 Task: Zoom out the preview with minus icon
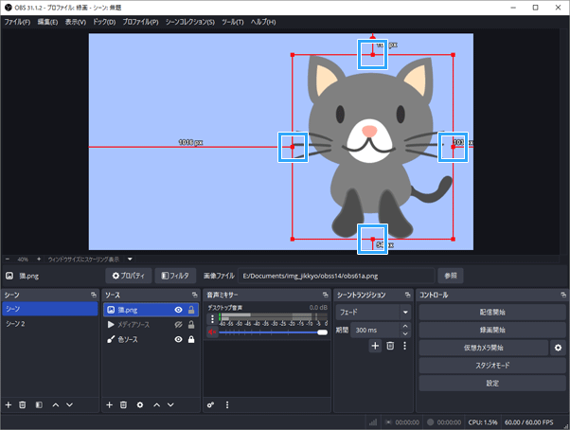coord(8,260)
